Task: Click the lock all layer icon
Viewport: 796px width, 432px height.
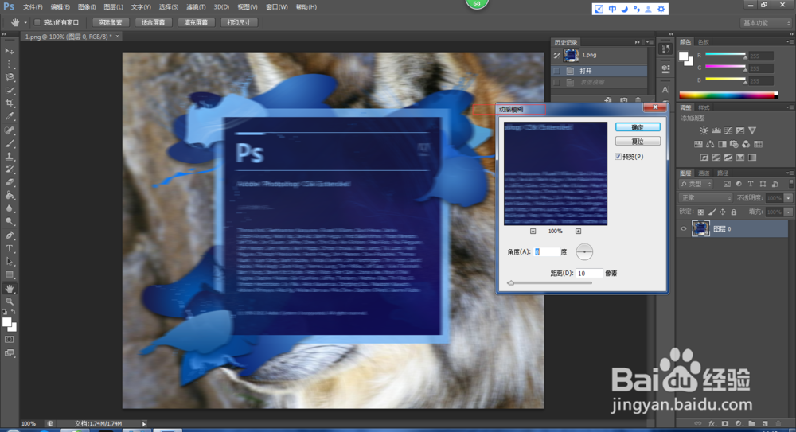Action: tap(734, 212)
